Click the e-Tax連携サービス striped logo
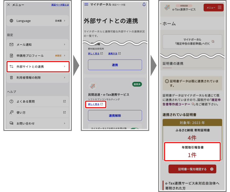Image resolution: width=230 pixels, height=192 pixels. [92, 86]
